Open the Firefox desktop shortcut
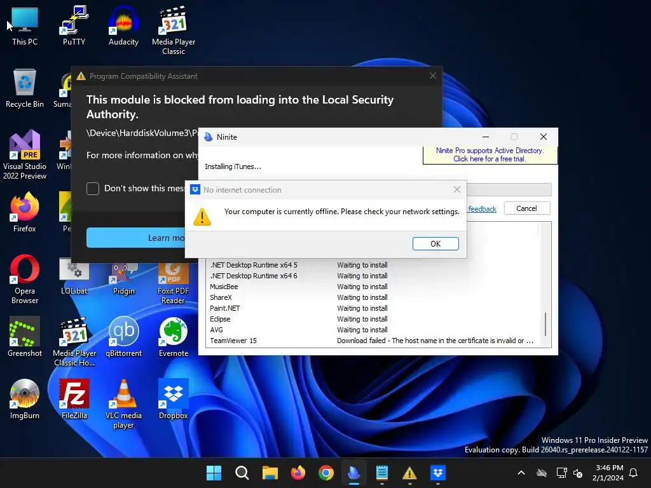Image resolution: width=651 pixels, height=488 pixels. point(25,212)
